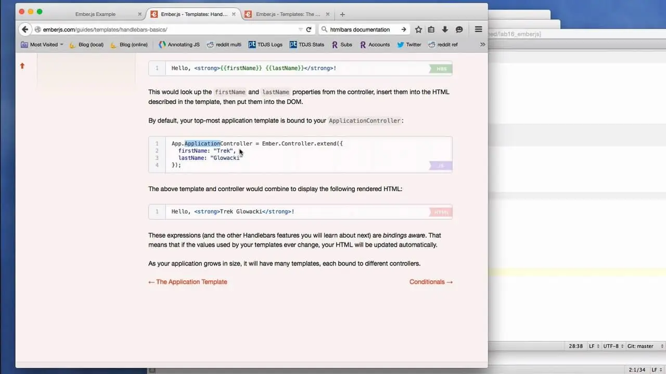Screen dimensions: 666x374
Task: Click the orange scroll-to-top arrow
Action: (22, 66)
